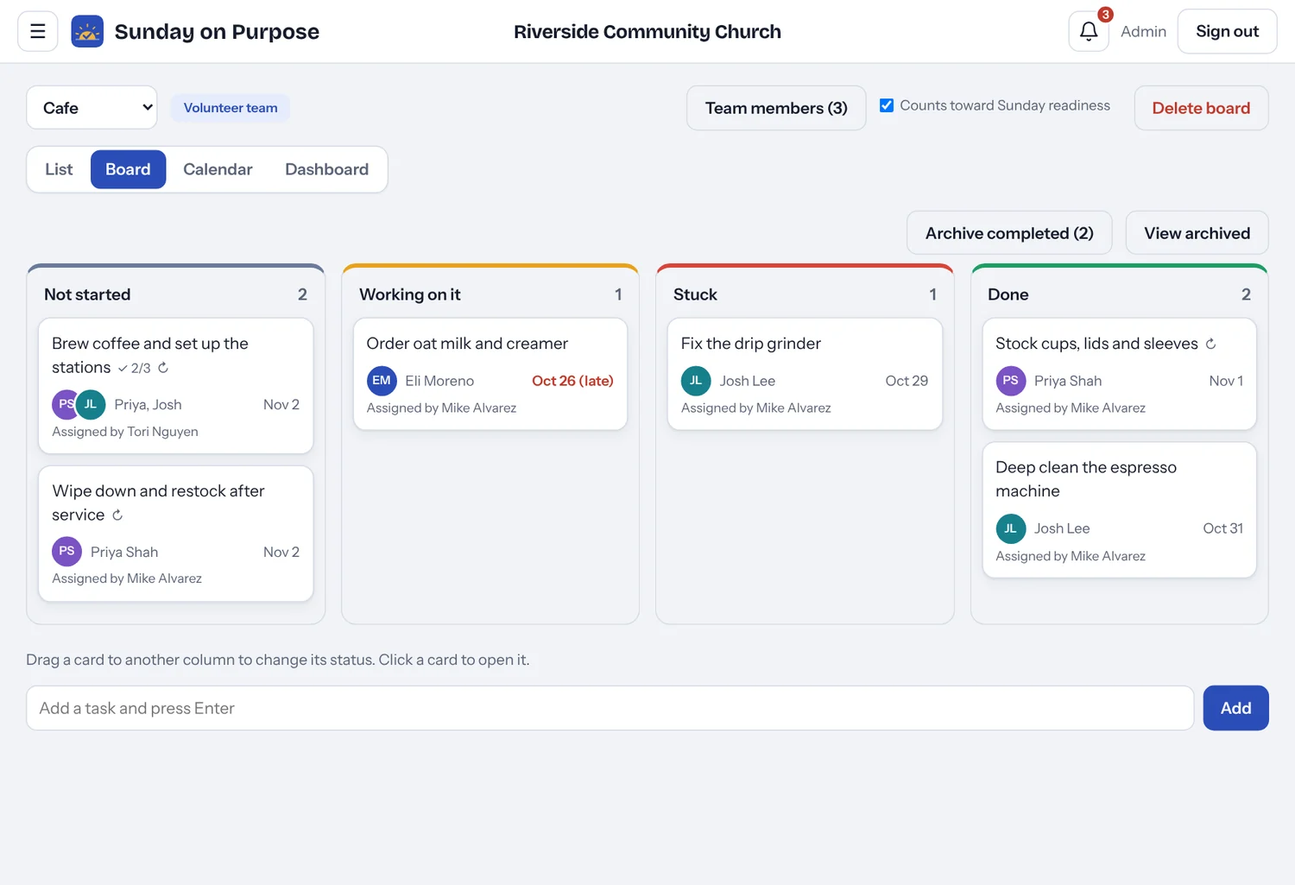Click the Done column header

point(1008,294)
